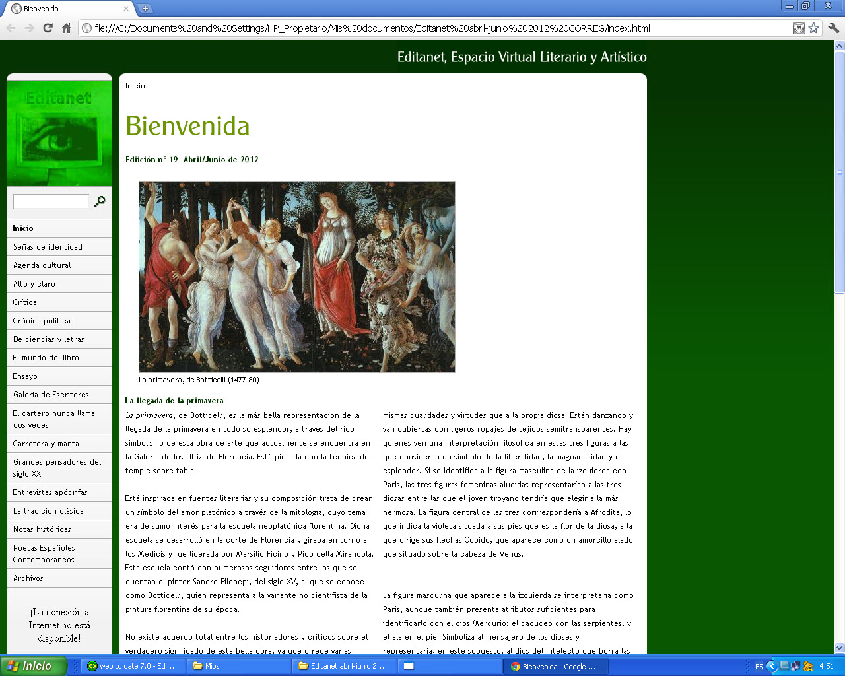Image resolution: width=845 pixels, height=676 pixels.
Task: Click the vertical scrollbar thumb
Action: [x=839, y=173]
